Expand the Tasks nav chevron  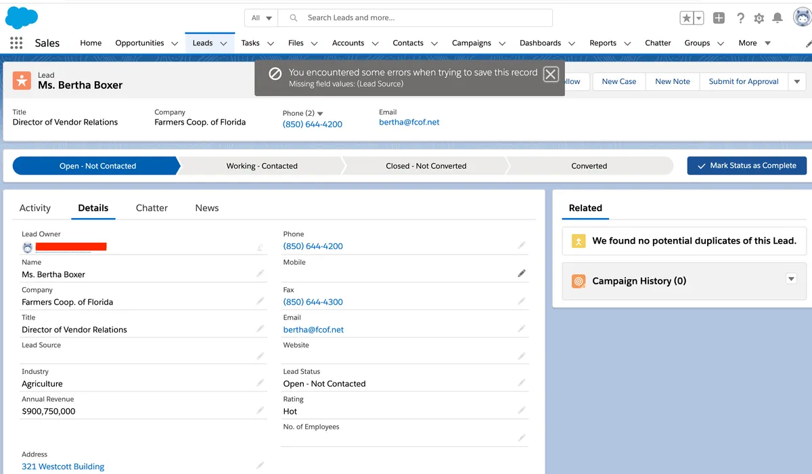point(271,43)
